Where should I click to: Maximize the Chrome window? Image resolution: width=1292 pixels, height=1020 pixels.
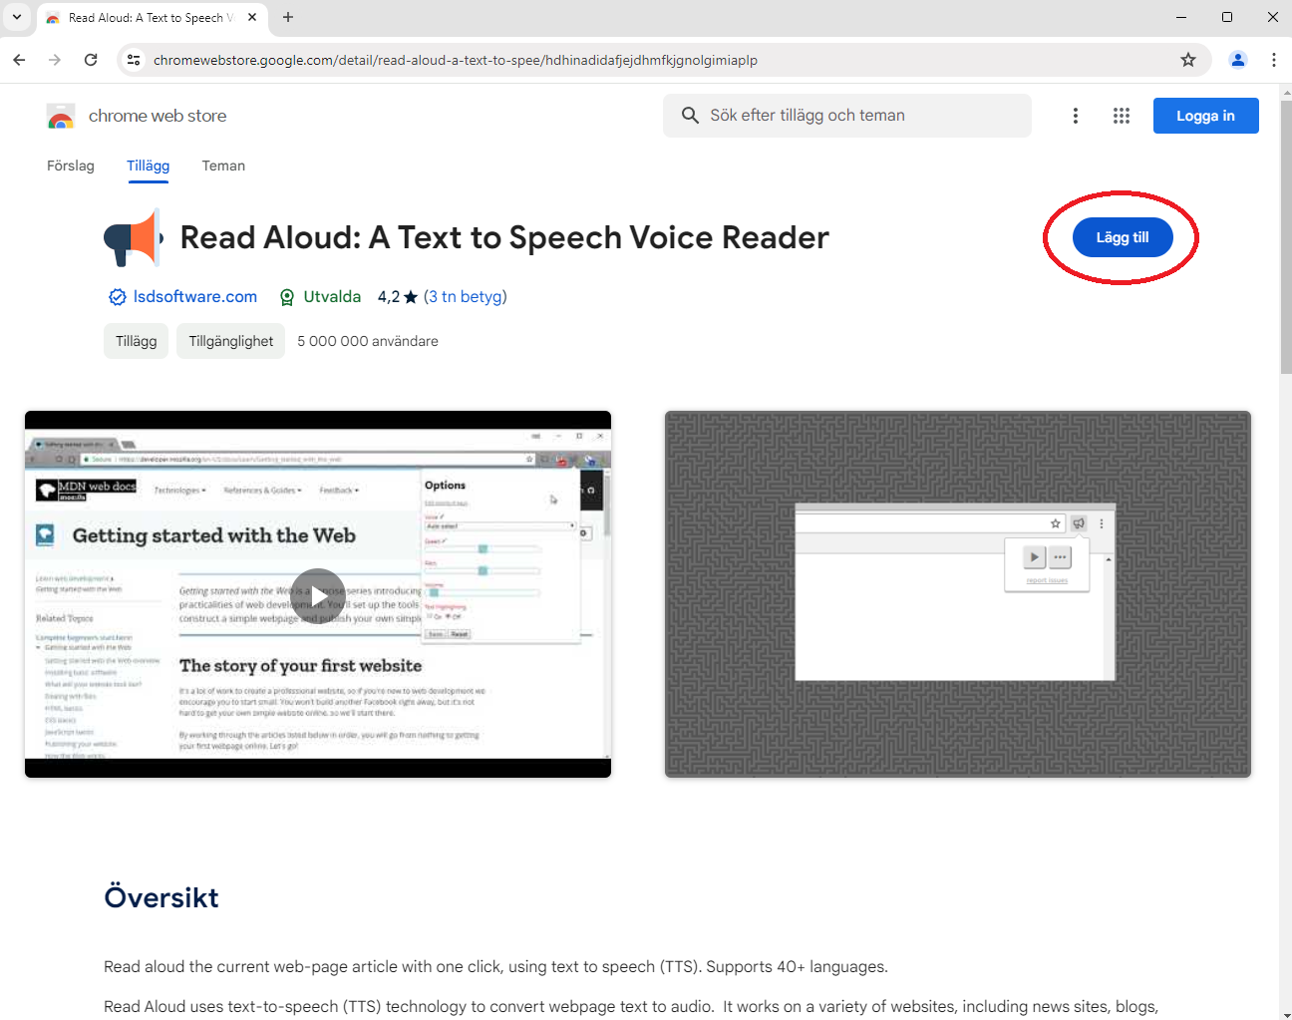tap(1227, 17)
